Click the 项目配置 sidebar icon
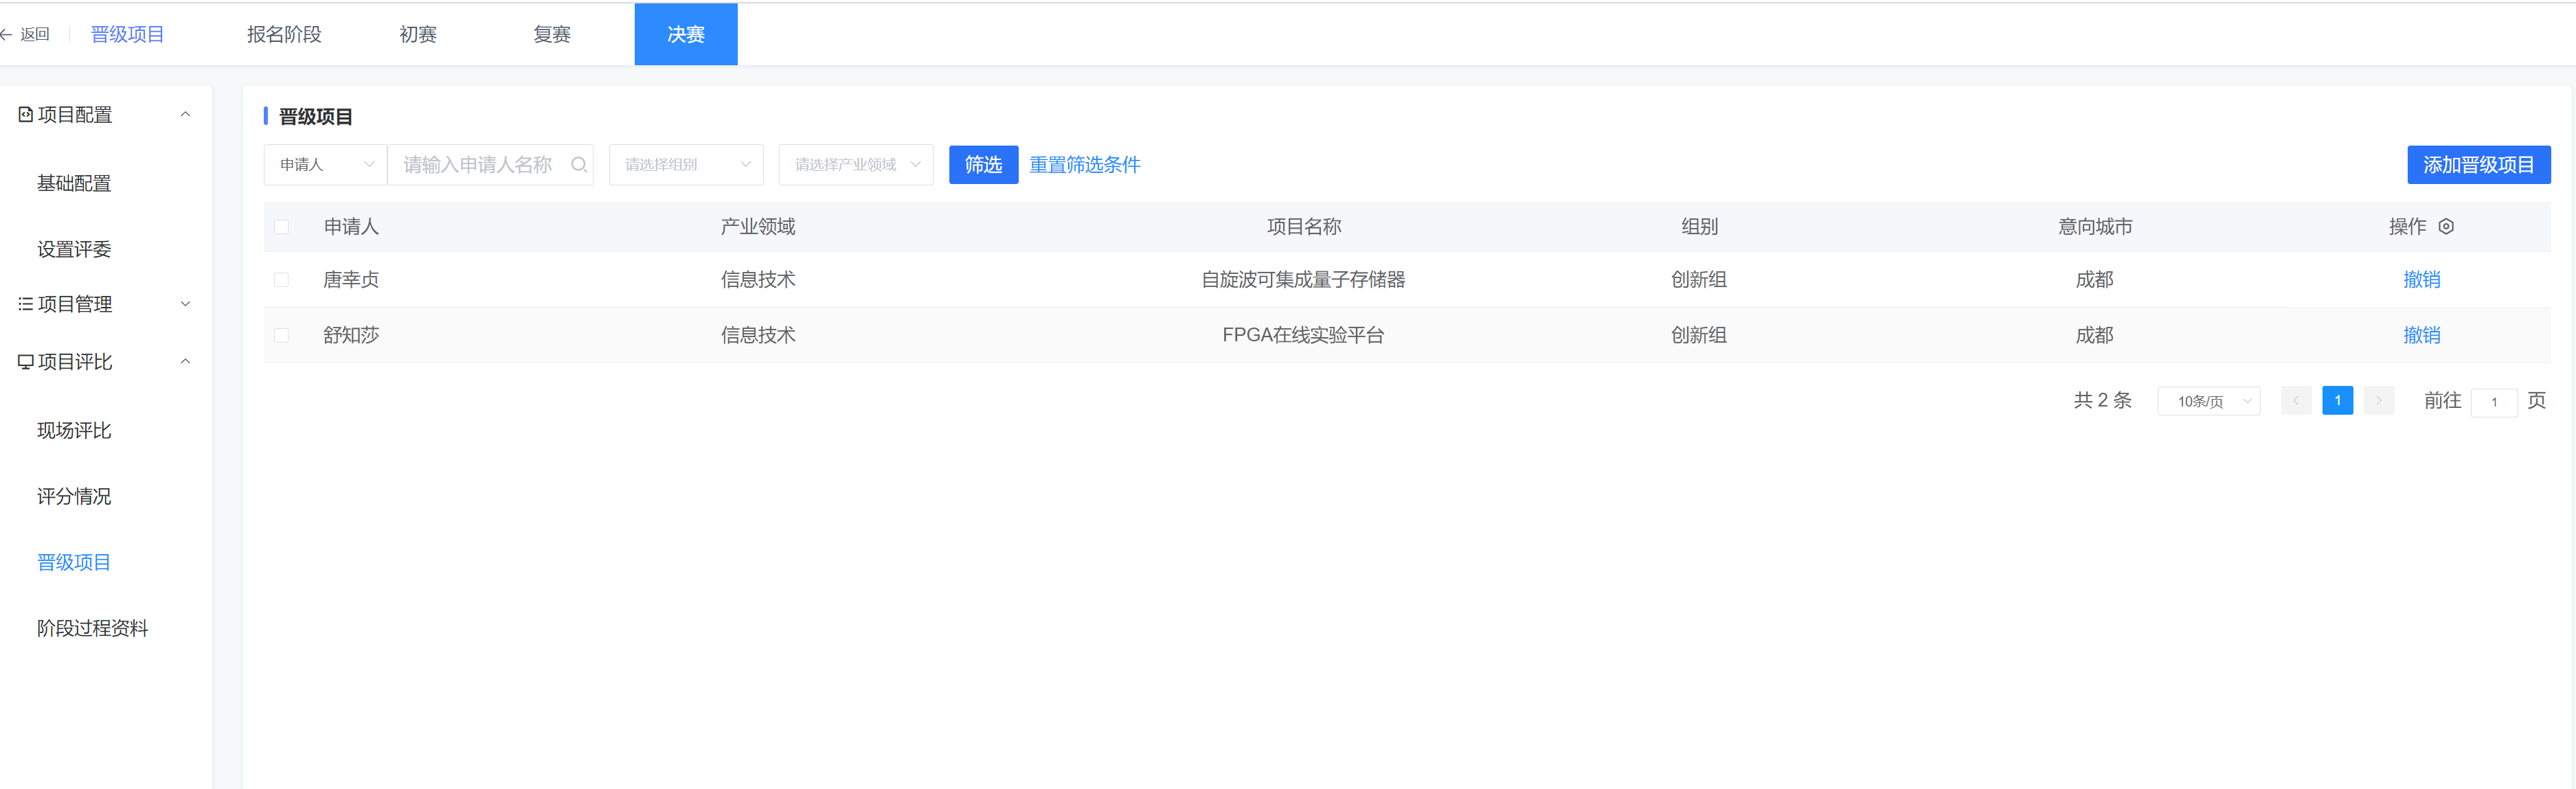The image size is (2576, 789). pyautogui.click(x=25, y=115)
